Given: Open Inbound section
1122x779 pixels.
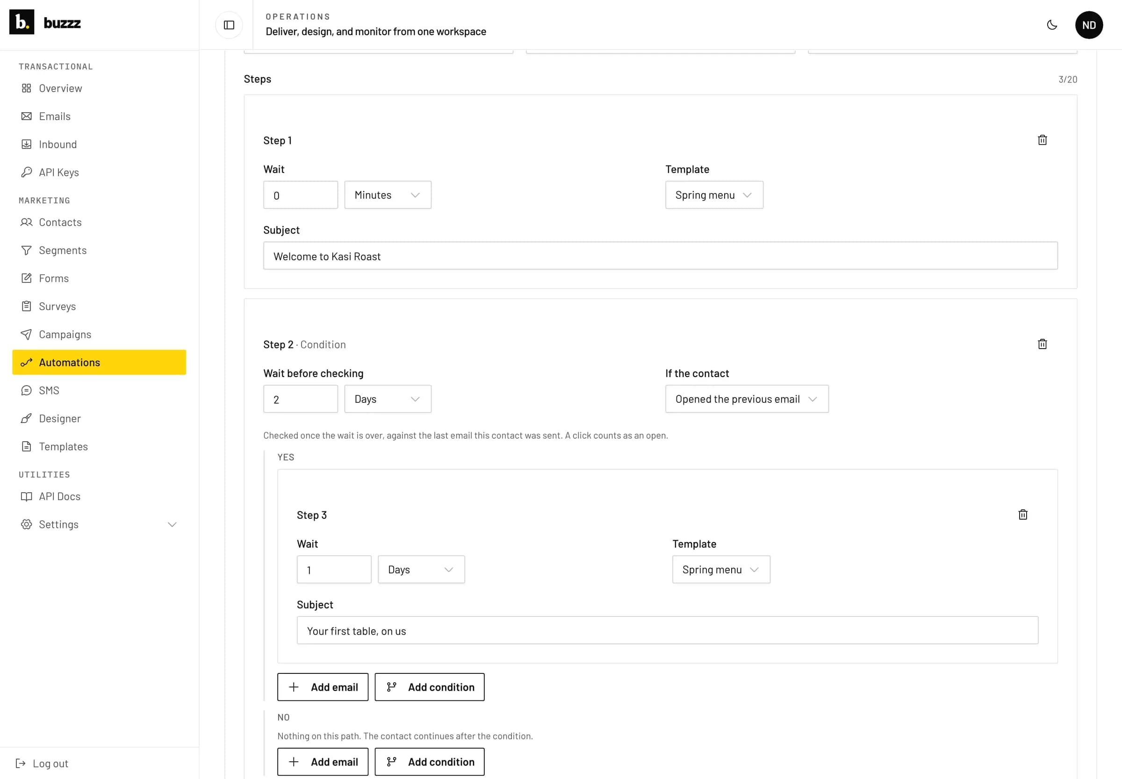Looking at the screenshot, I should [x=99, y=144].
